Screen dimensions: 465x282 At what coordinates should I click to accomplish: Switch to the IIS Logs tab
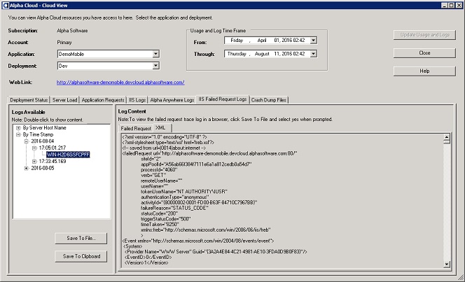[137, 100]
